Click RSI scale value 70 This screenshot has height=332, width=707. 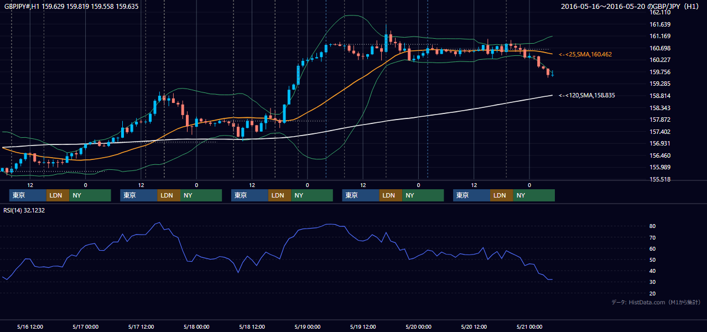pos(652,237)
